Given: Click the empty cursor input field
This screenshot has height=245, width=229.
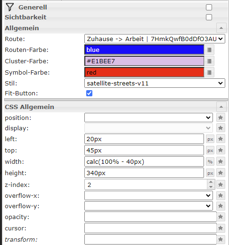Looking at the screenshot, I should coord(150,228).
